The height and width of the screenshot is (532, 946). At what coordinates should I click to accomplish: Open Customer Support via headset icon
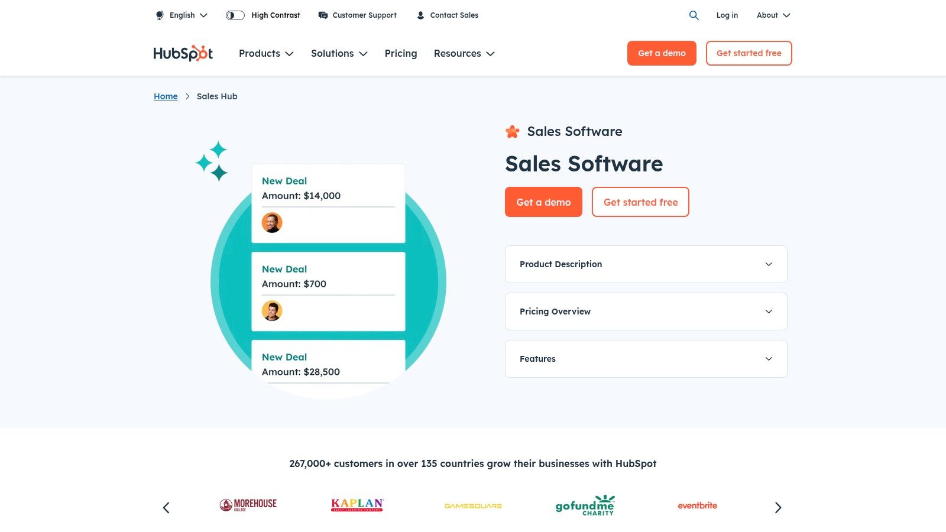[323, 15]
